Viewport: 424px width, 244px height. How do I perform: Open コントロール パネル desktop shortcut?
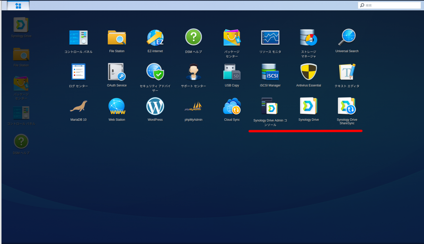click(x=21, y=113)
